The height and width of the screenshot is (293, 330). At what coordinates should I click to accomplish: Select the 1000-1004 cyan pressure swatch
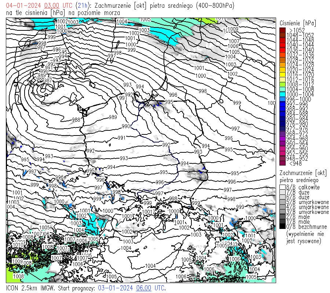[282, 94]
